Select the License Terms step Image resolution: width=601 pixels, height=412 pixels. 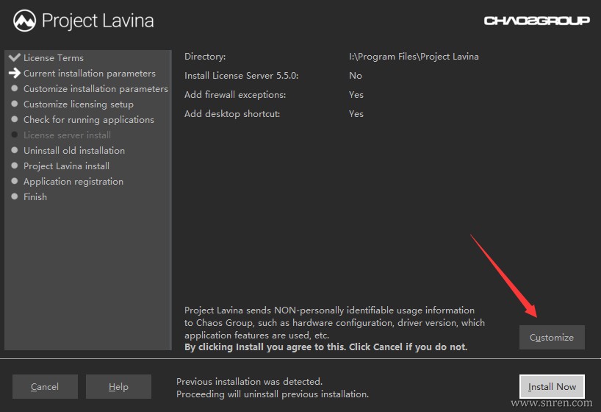(54, 58)
